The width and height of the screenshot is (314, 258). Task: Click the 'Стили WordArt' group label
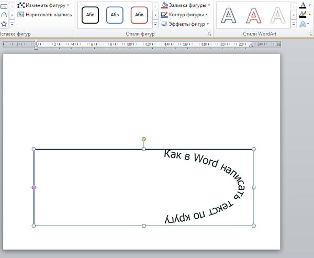(x=260, y=34)
